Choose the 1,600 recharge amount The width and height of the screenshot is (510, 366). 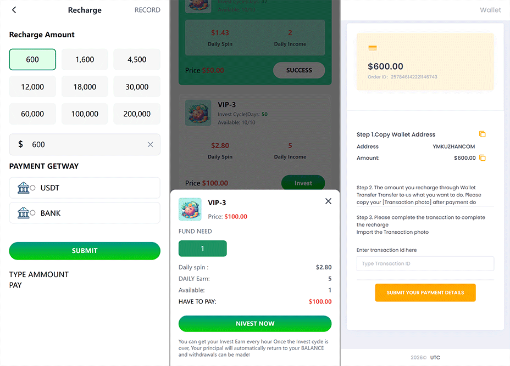pyautogui.click(x=85, y=59)
